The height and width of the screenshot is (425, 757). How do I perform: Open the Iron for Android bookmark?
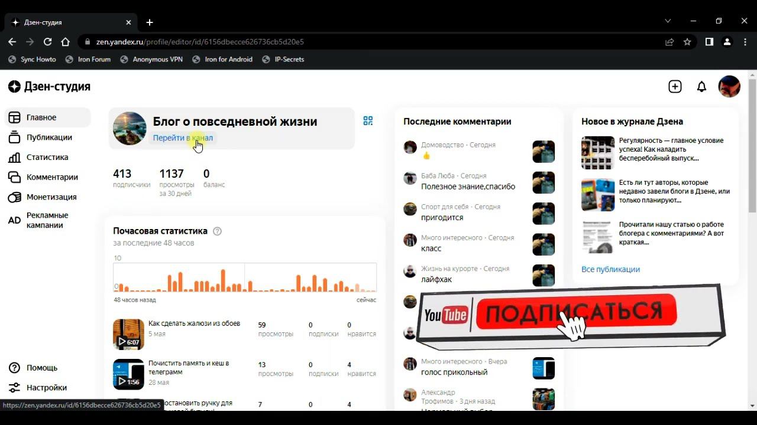(x=222, y=60)
